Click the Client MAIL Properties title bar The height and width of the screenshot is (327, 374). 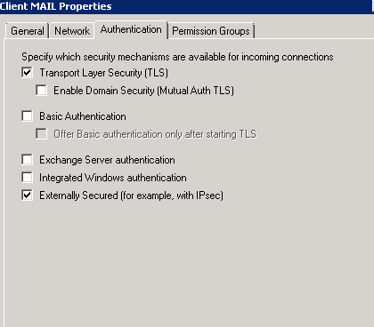(185, 6)
